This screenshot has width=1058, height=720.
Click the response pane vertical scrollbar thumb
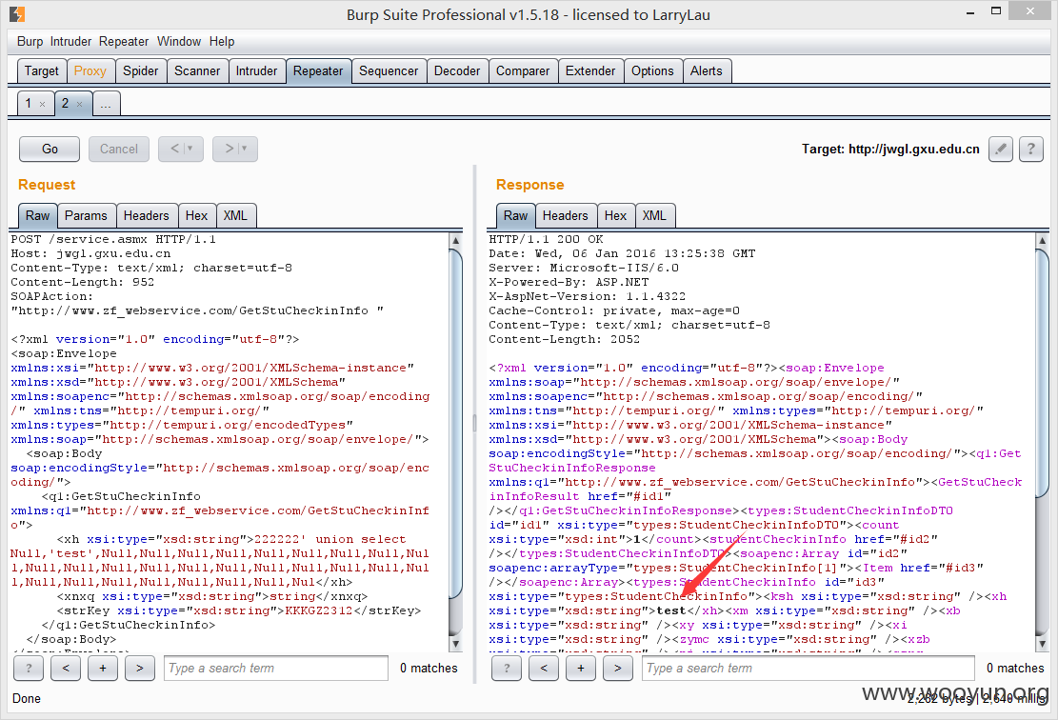pos(1042,374)
